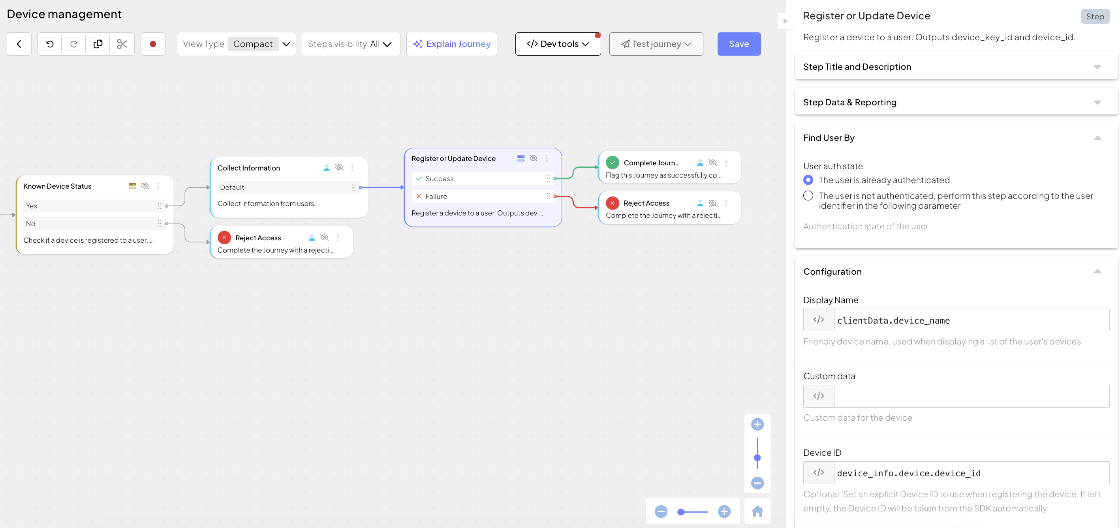Select the upper-right Reject Access node title

pyautogui.click(x=646, y=203)
